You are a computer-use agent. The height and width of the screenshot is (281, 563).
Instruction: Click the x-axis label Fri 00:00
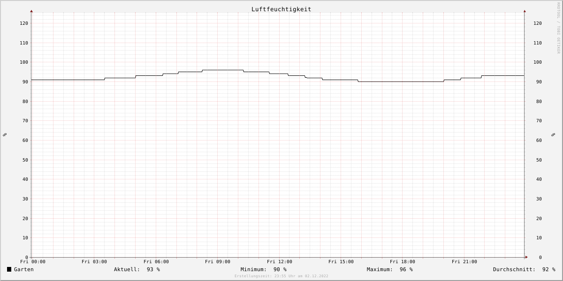(x=33, y=262)
